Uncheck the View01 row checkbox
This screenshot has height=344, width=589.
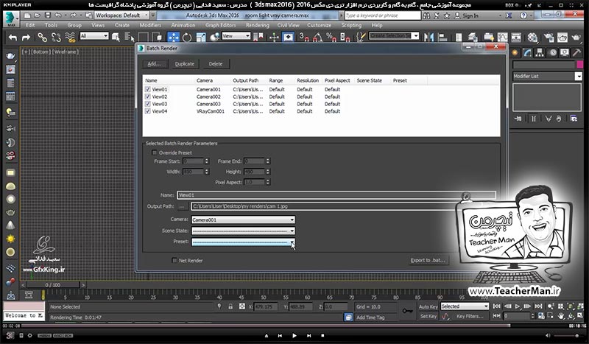[x=148, y=89]
